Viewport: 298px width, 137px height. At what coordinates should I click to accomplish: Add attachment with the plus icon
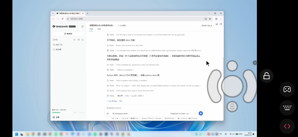click(x=108, y=114)
